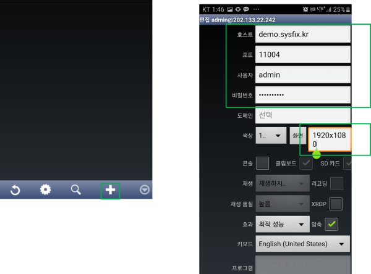Open the circled down-arrow menu icon
This screenshot has width=371, height=274.
[145, 190]
